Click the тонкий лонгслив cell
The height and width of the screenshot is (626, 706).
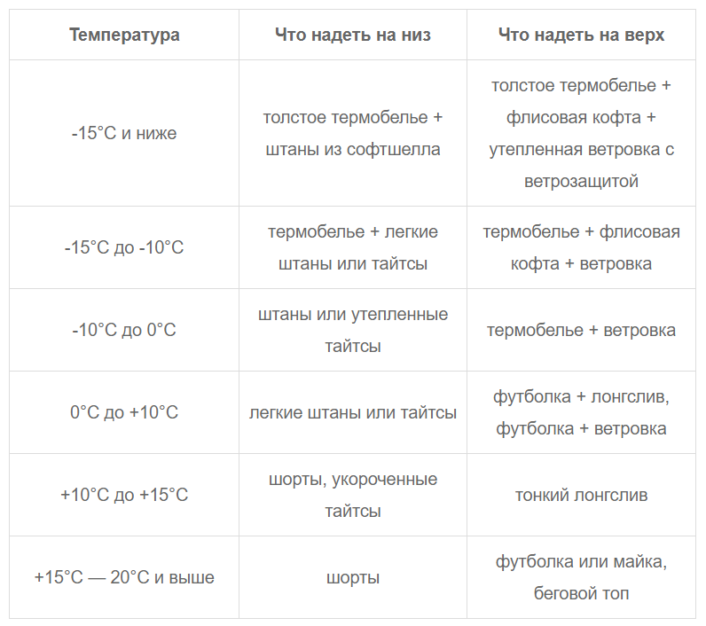click(x=581, y=495)
